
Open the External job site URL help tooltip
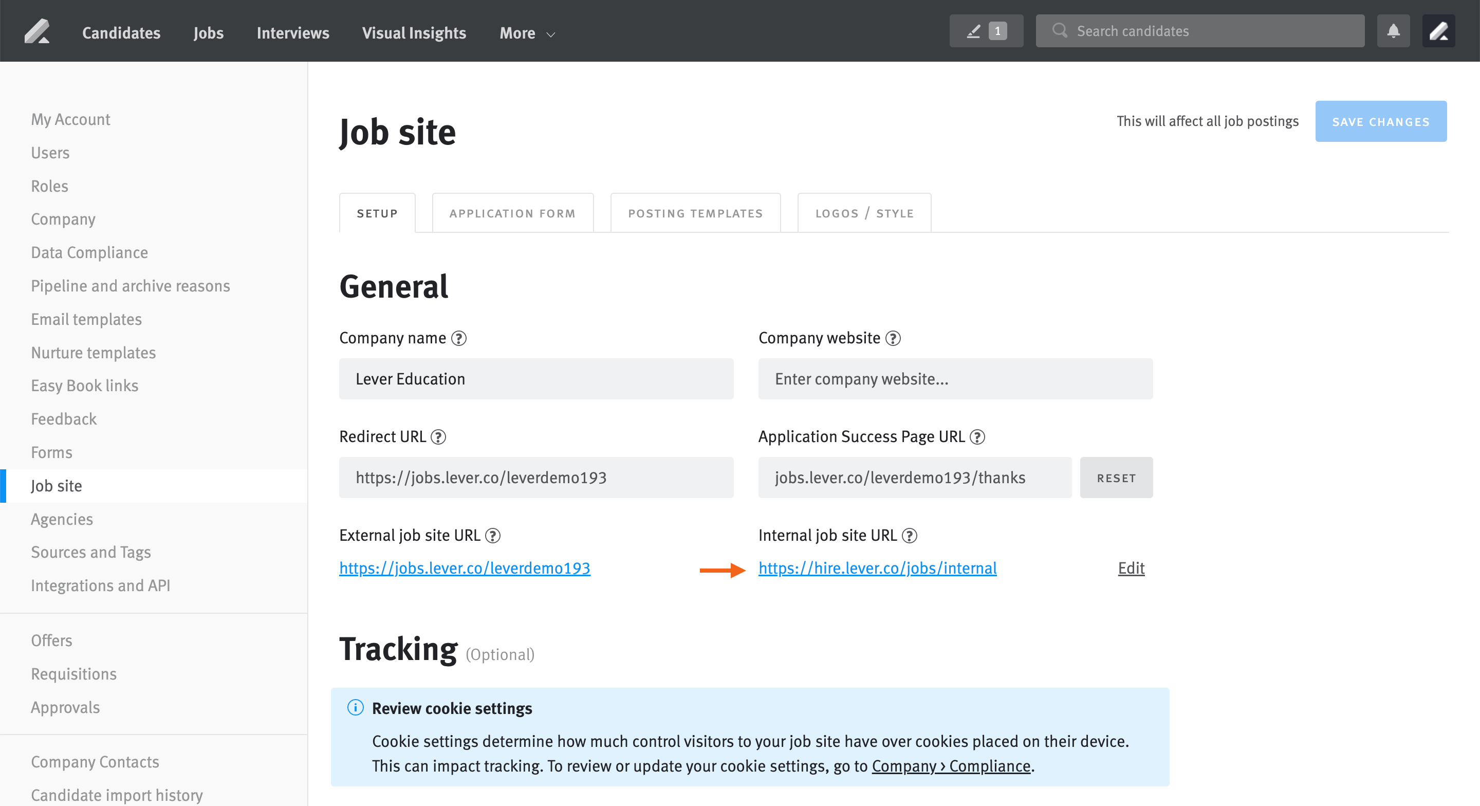pyautogui.click(x=492, y=535)
